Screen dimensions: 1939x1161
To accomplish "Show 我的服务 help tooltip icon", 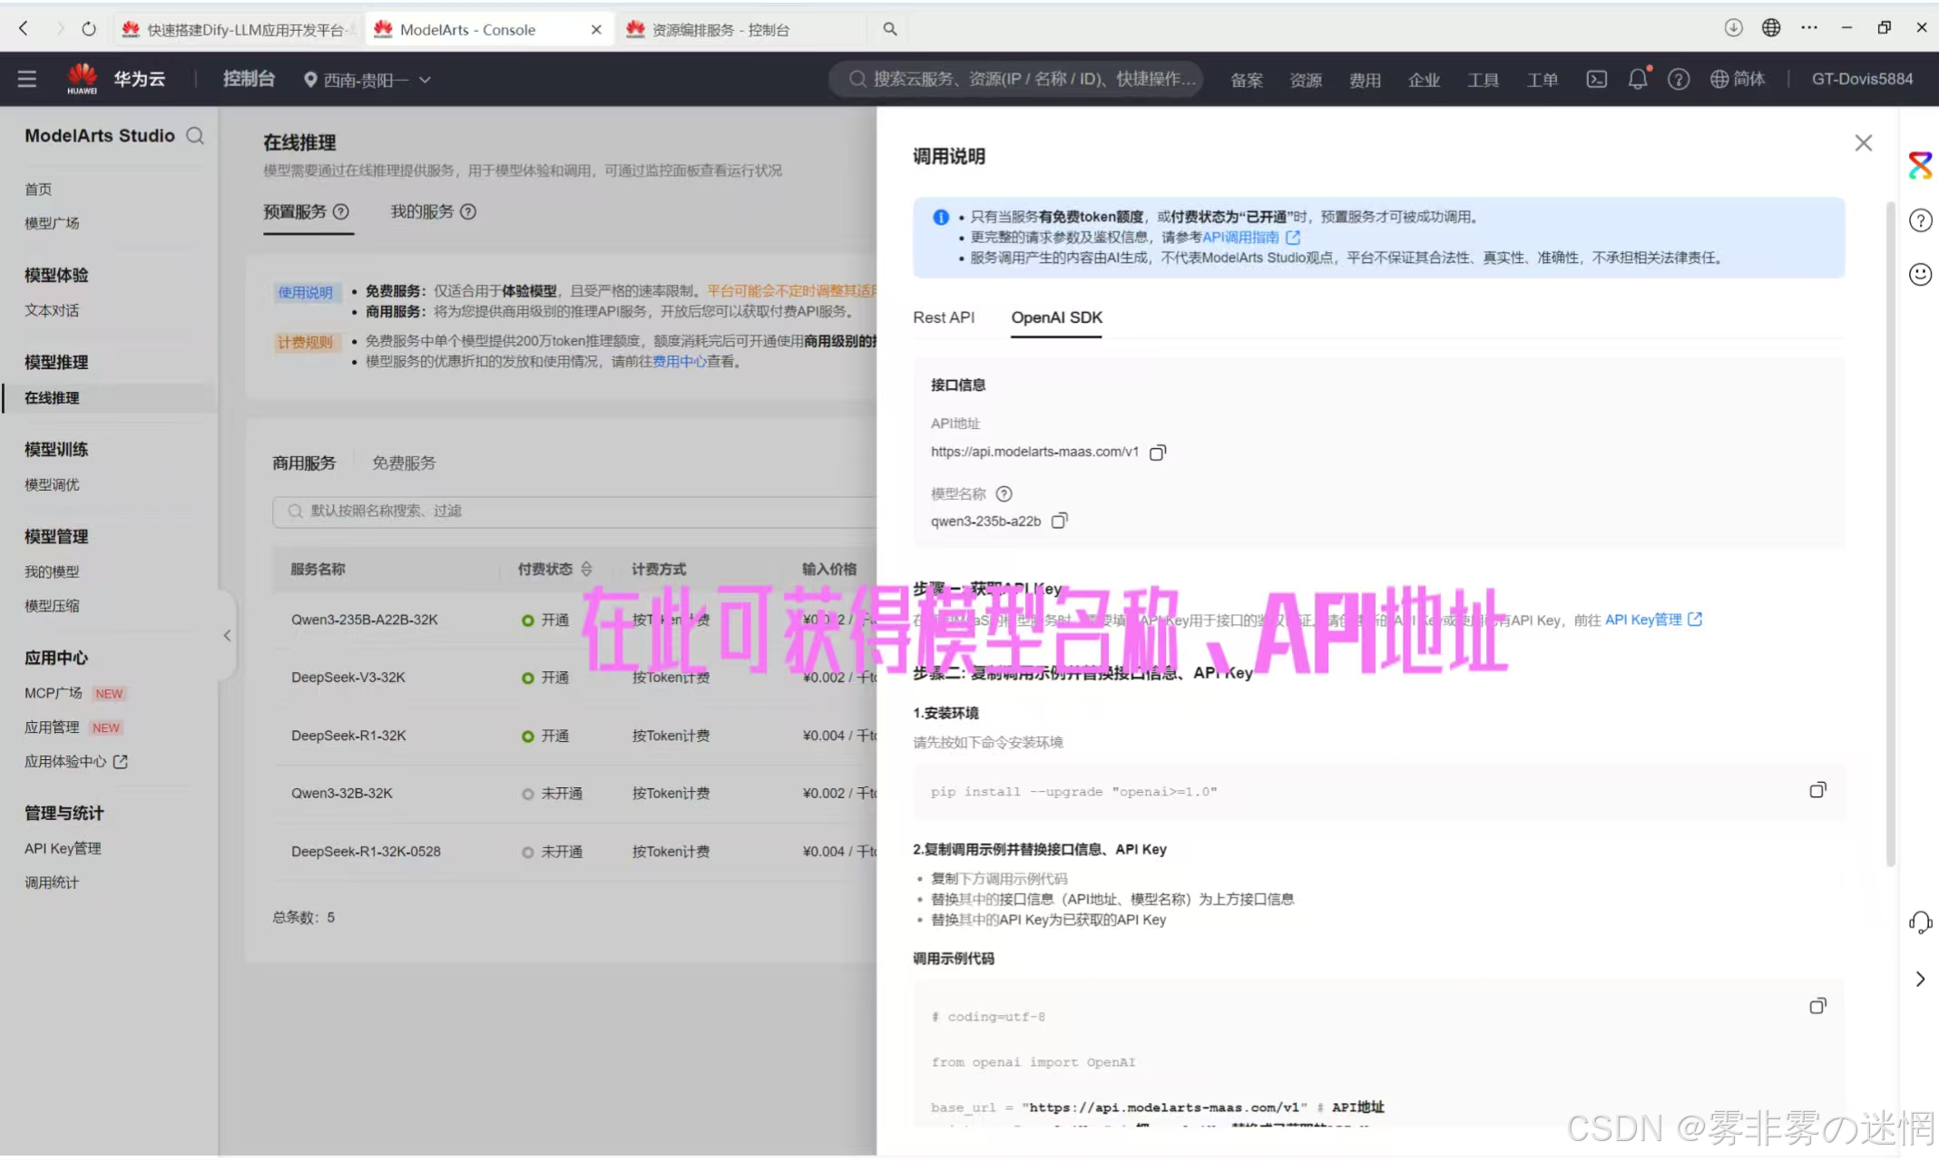I will (468, 211).
